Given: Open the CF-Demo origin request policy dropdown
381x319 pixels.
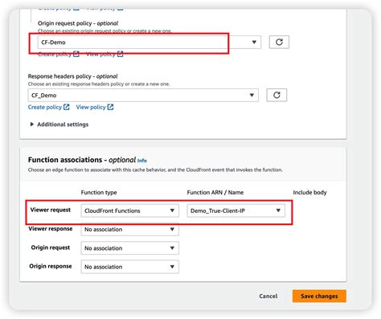Looking at the screenshot, I should coord(149,42).
